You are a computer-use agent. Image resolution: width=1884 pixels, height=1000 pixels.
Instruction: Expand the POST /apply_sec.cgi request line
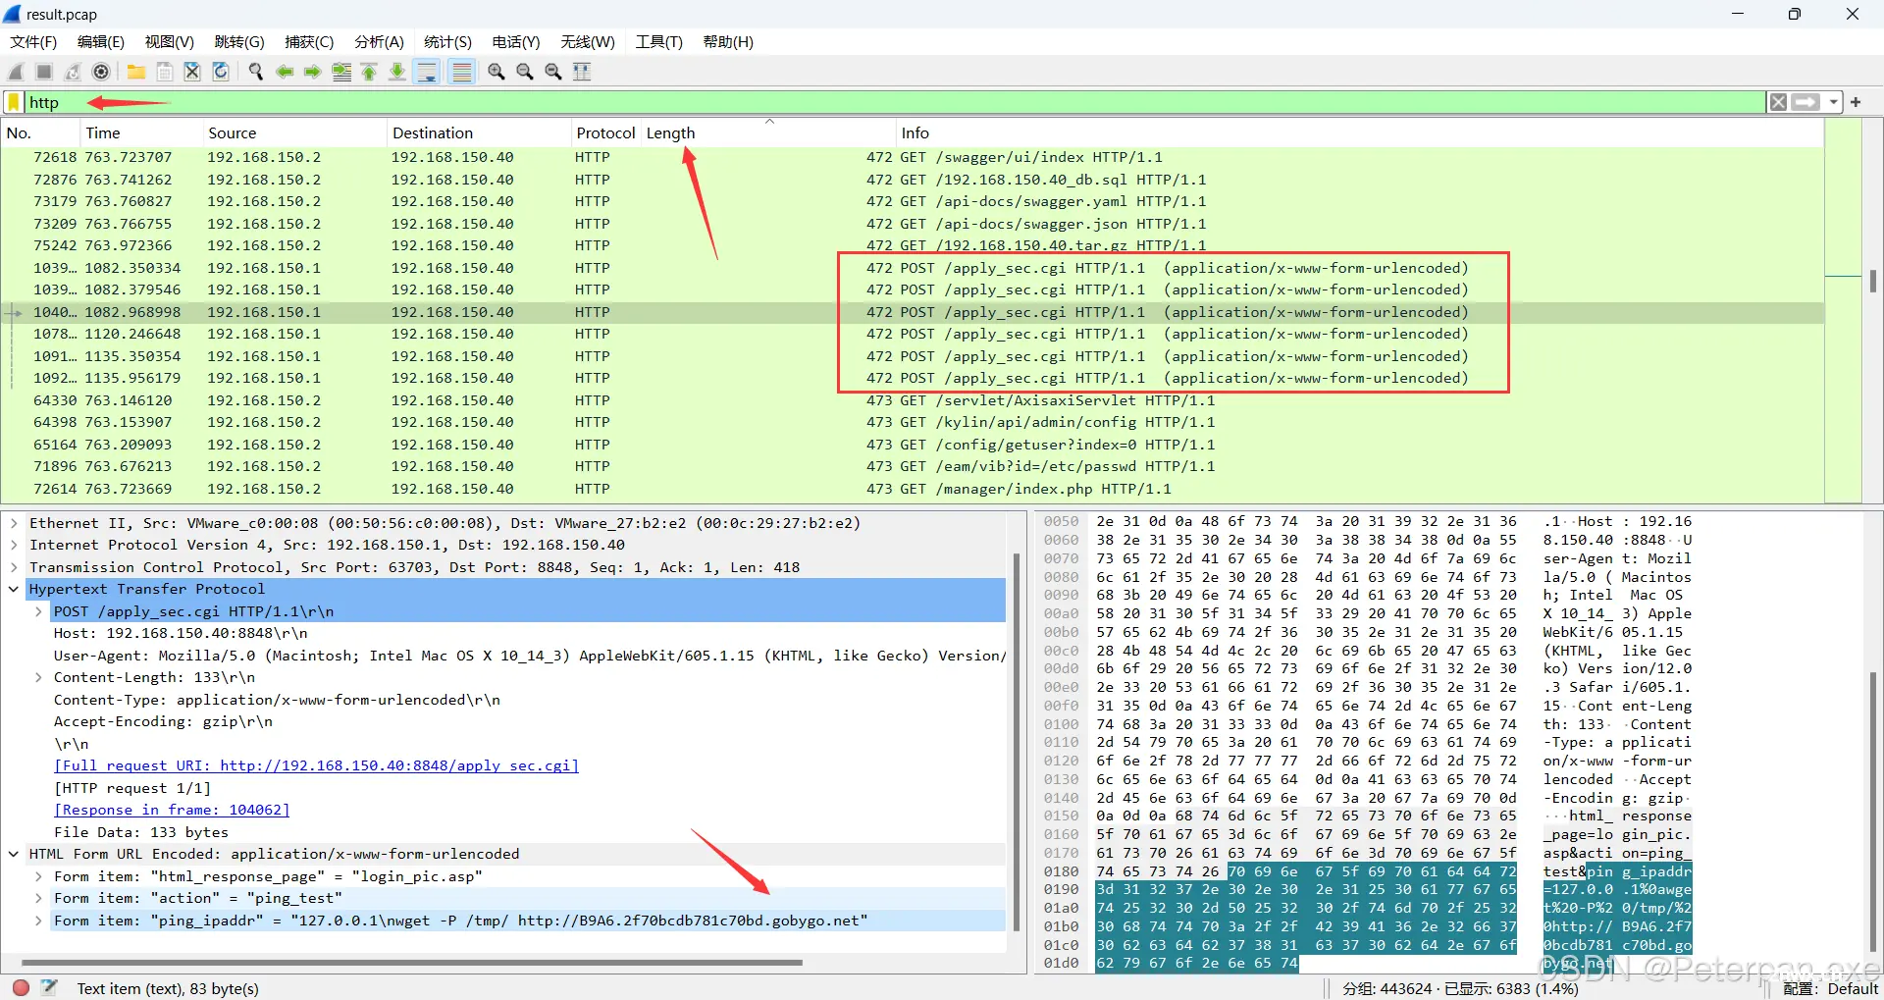(x=38, y=611)
